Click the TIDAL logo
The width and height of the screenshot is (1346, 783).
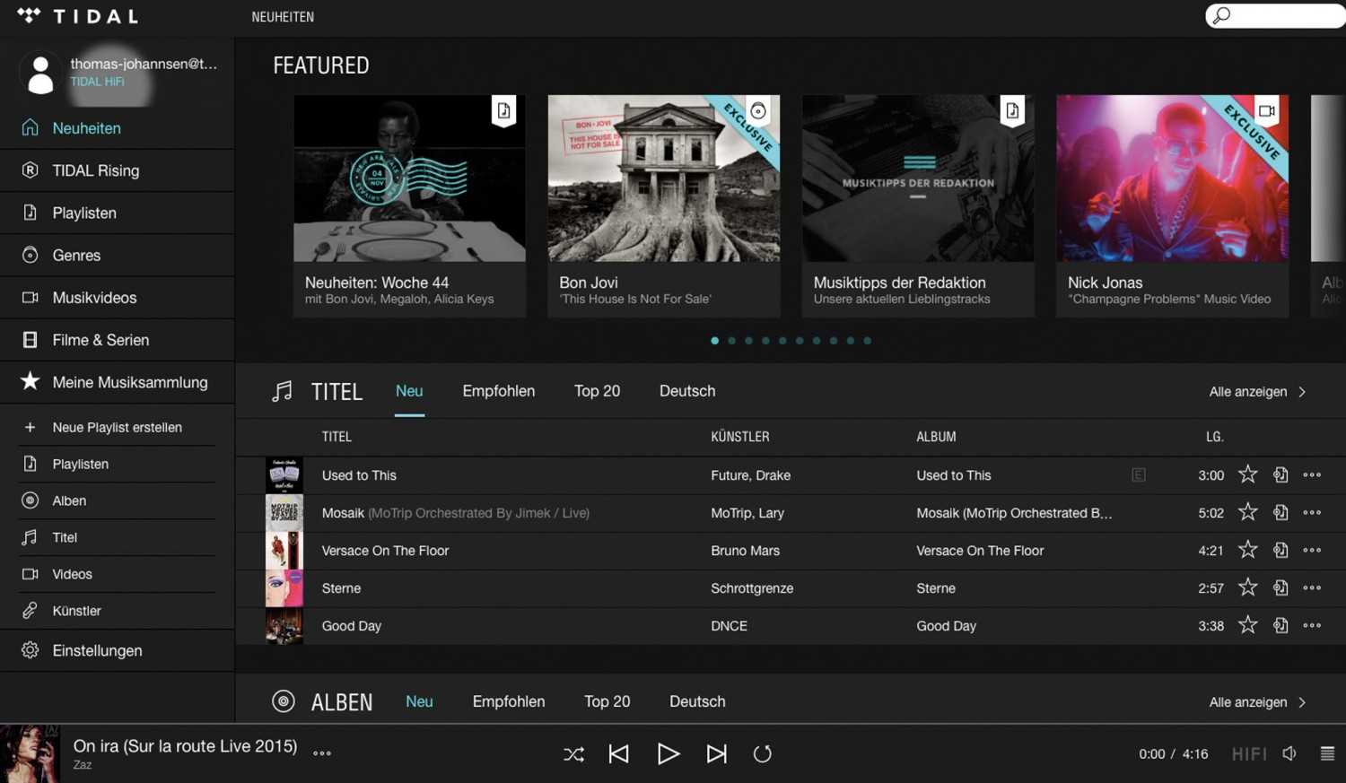pos(78,16)
